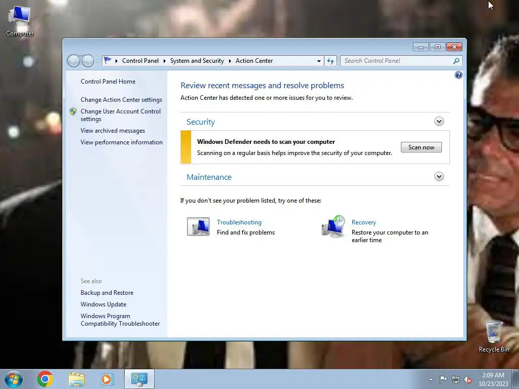The image size is (519, 389).
Task: Click the Maintenance heading
Action: [209, 177]
